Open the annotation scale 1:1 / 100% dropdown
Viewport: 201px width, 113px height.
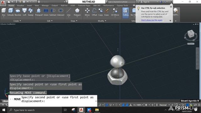click(x=138, y=105)
